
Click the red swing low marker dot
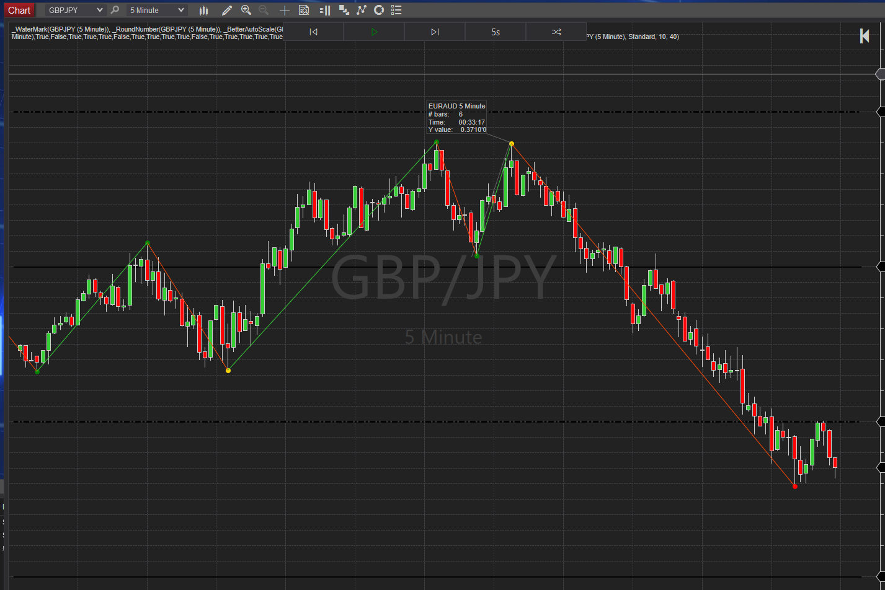(795, 487)
